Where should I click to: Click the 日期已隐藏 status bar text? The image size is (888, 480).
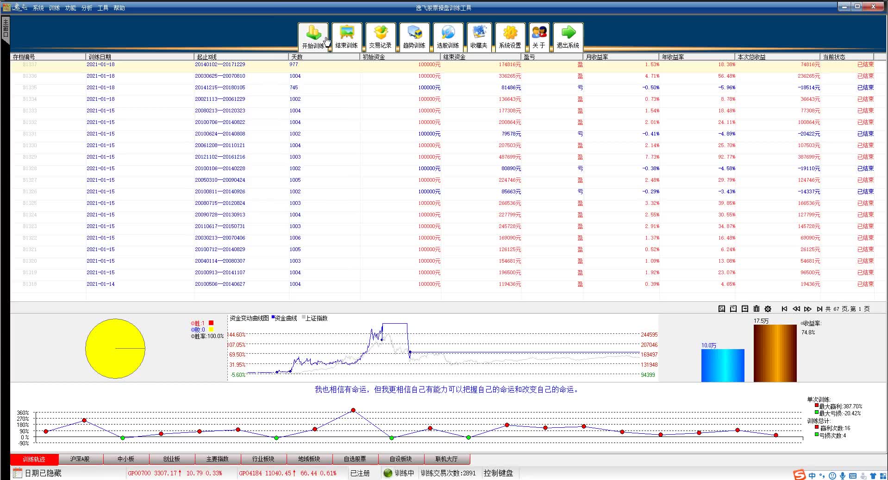tap(43, 473)
